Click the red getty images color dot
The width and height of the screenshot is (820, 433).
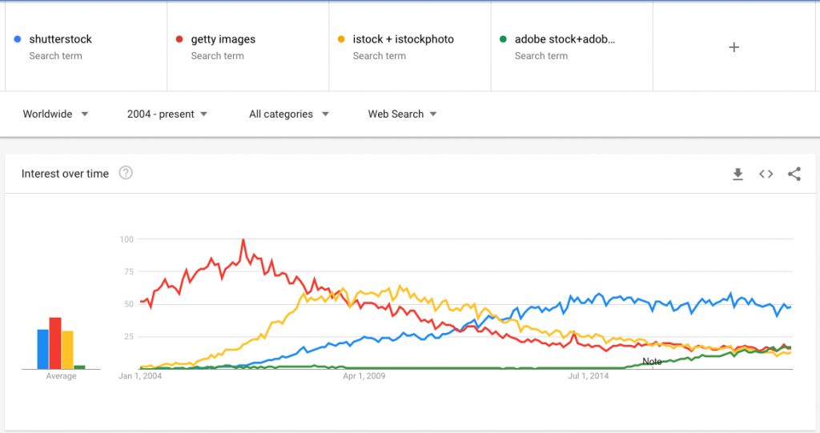[x=179, y=39]
